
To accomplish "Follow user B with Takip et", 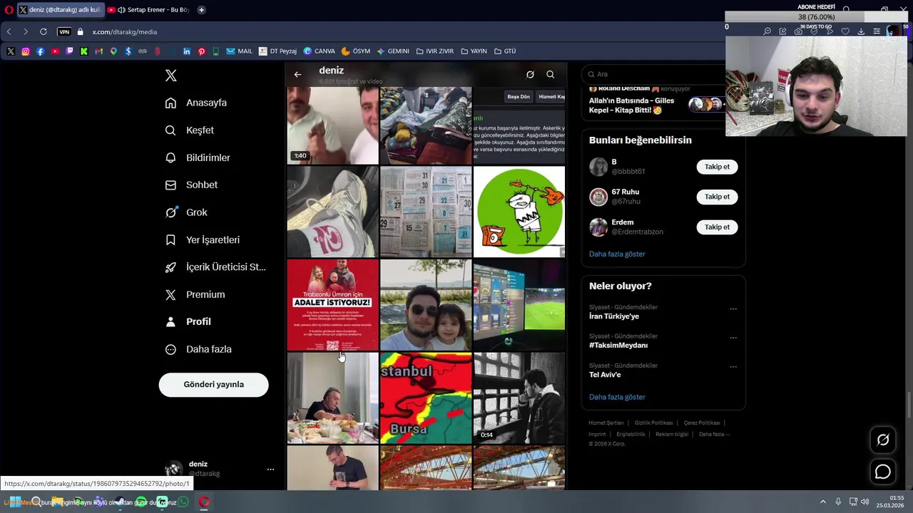I will click(717, 167).
